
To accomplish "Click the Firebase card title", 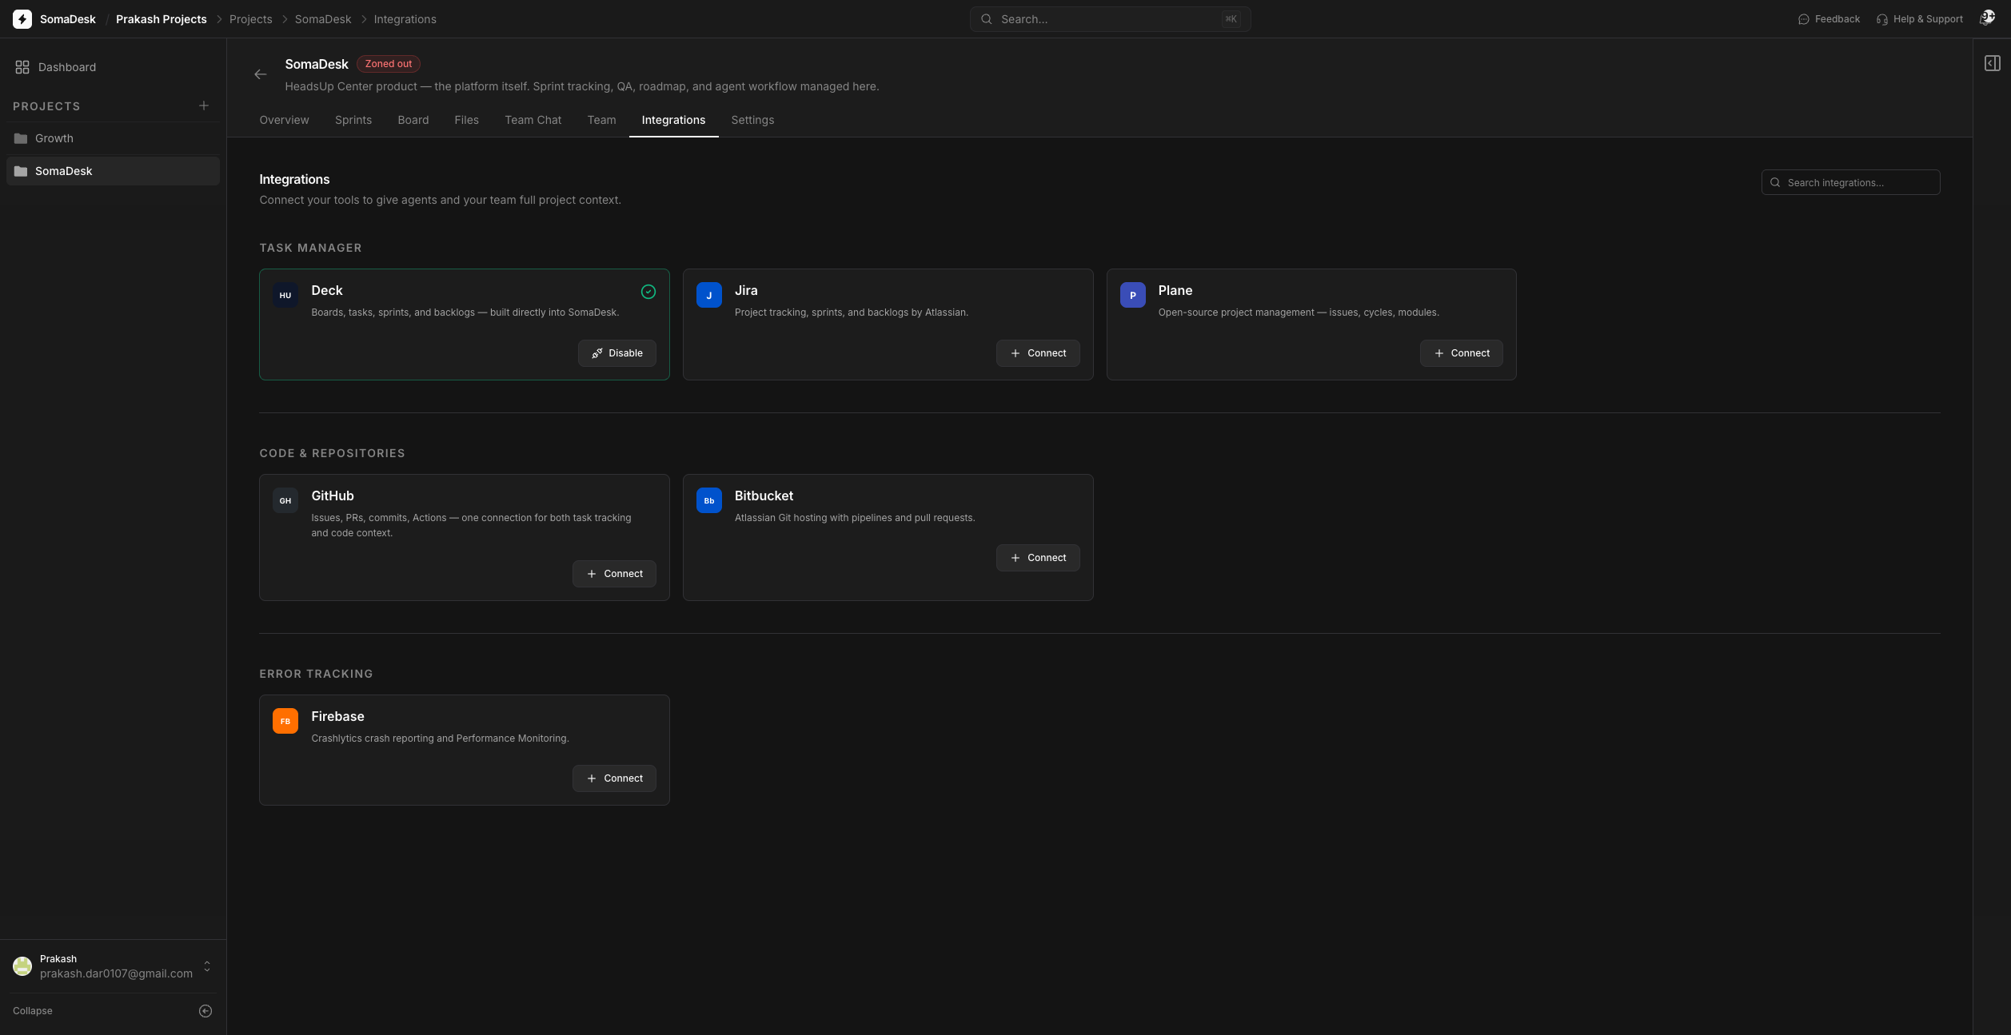I will click(337, 717).
